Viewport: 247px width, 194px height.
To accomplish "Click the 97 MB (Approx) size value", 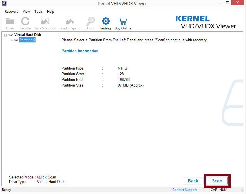I will [131, 85].
